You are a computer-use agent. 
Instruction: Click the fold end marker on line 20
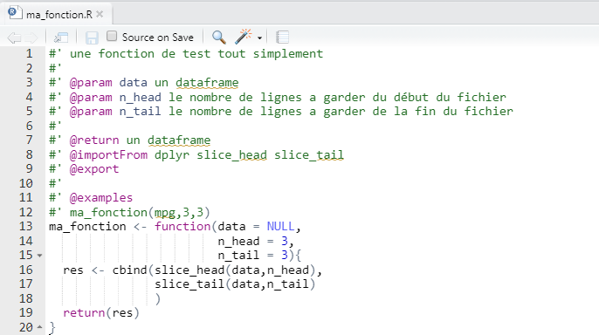click(x=40, y=327)
